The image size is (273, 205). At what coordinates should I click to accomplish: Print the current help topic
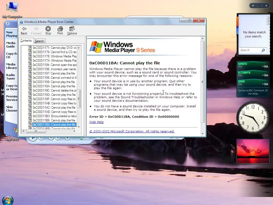tap(60, 31)
